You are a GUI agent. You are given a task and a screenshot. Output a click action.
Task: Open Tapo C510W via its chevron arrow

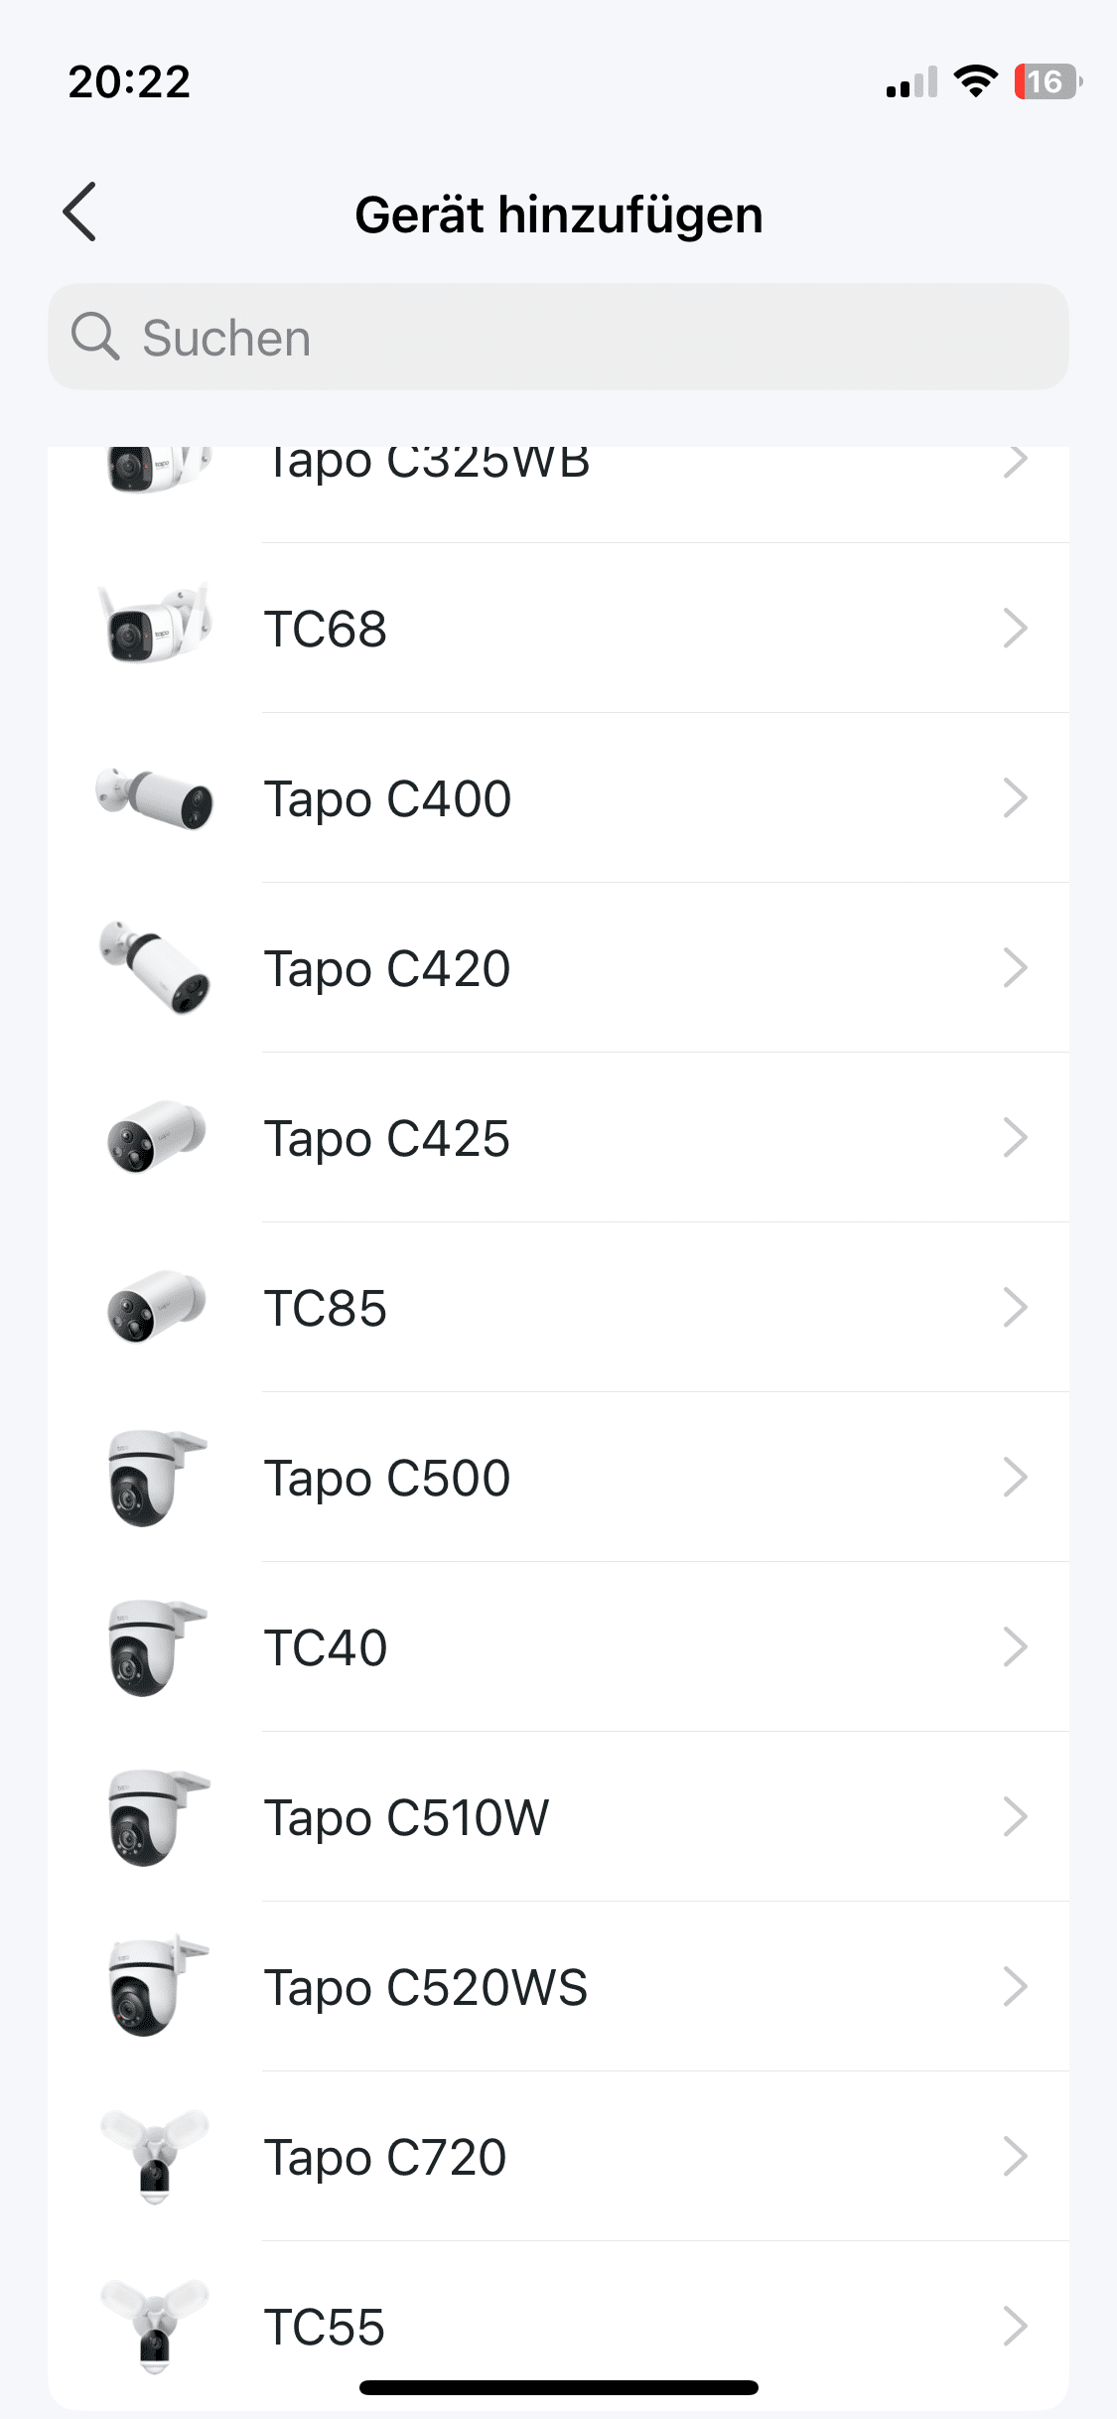(1014, 1817)
